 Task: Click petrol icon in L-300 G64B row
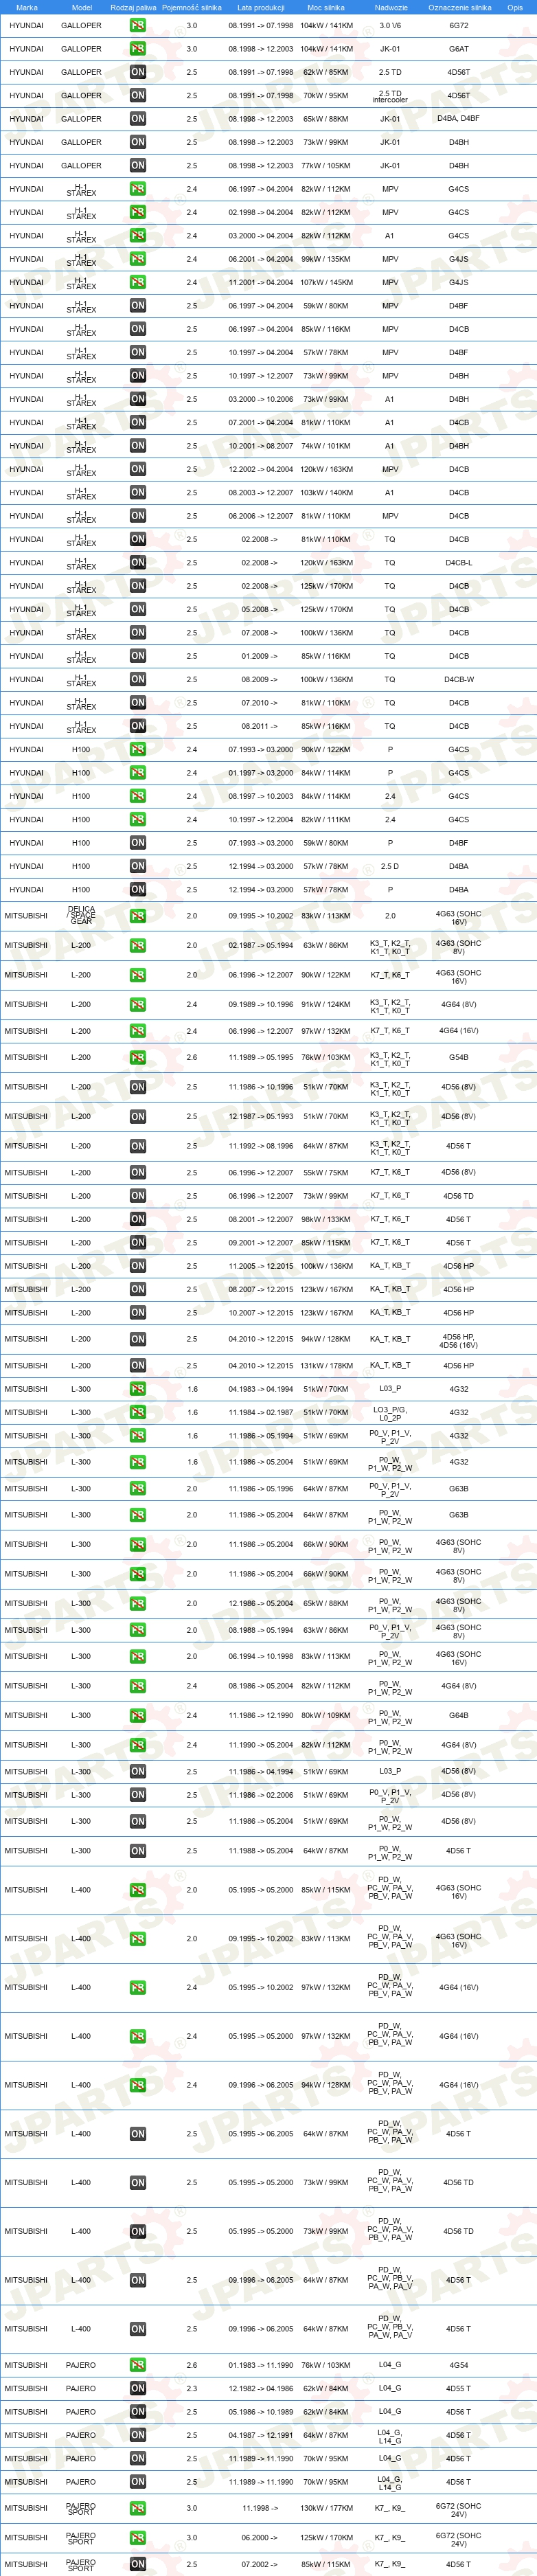click(137, 1716)
